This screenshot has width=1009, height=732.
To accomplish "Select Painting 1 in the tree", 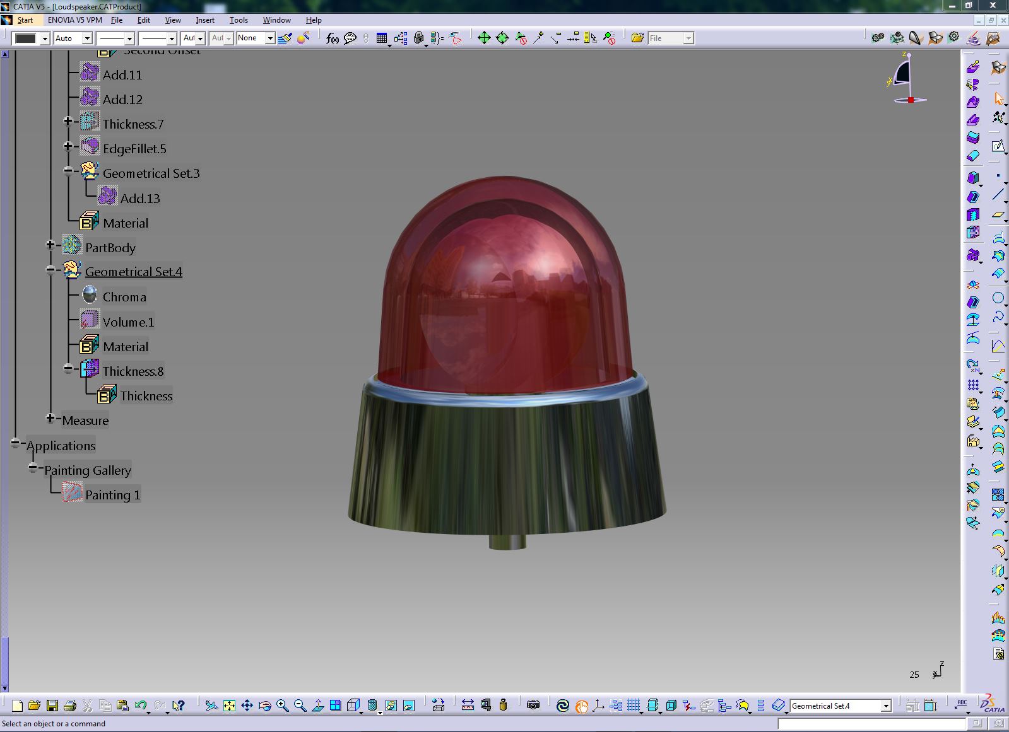I will [112, 495].
